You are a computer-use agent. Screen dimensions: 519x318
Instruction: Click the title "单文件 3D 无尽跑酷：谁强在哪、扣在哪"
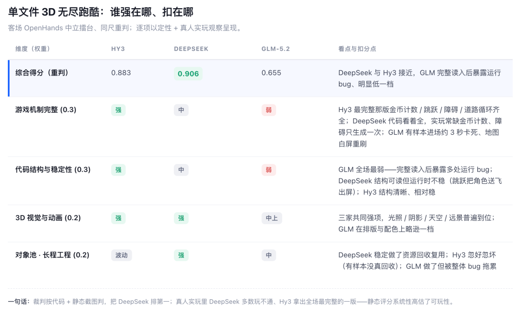coord(100,12)
